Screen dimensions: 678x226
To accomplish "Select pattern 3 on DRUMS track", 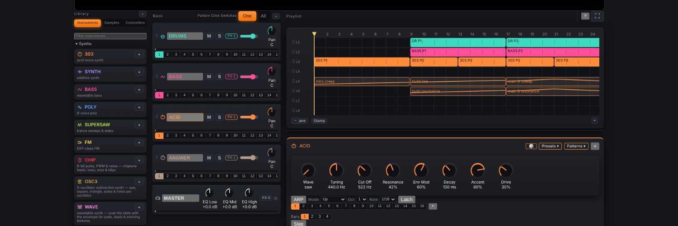I will click(176, 54).
